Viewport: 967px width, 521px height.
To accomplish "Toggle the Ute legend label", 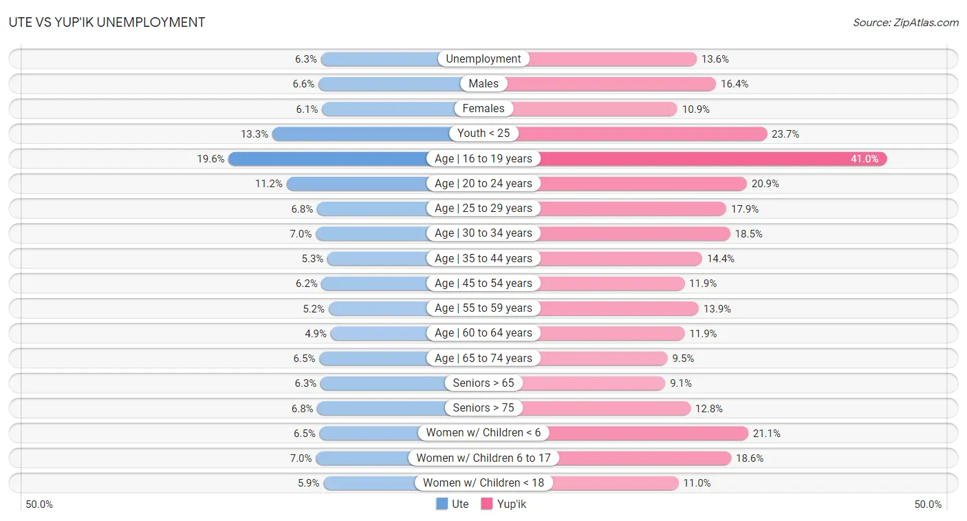I will point(460,504).
